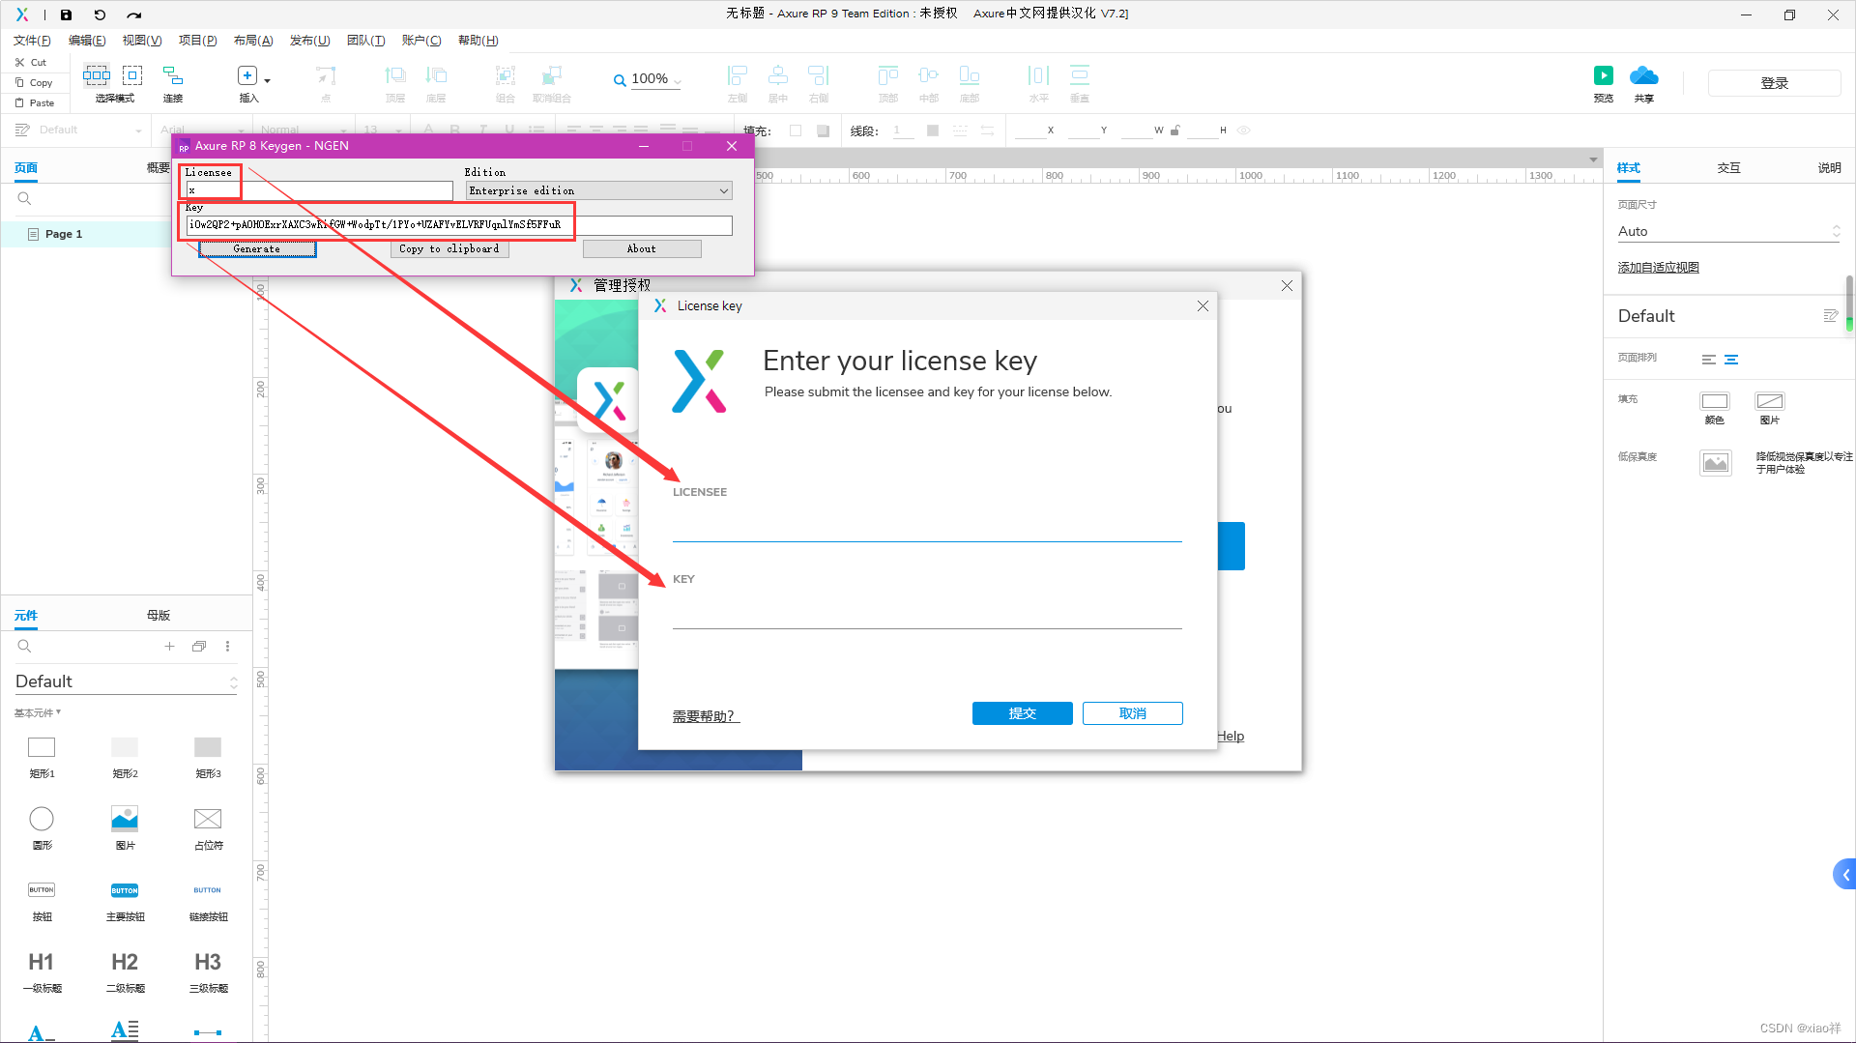Image resolution: width=1856 pixels, height=1043 pixels.
Task: Click the need help link
Action: click(706, 716)
